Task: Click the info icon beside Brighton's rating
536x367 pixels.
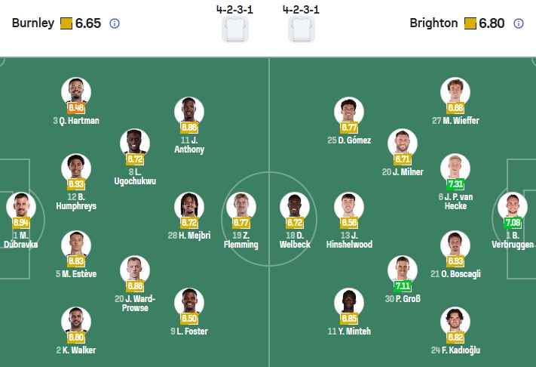Action: point(518,23)
